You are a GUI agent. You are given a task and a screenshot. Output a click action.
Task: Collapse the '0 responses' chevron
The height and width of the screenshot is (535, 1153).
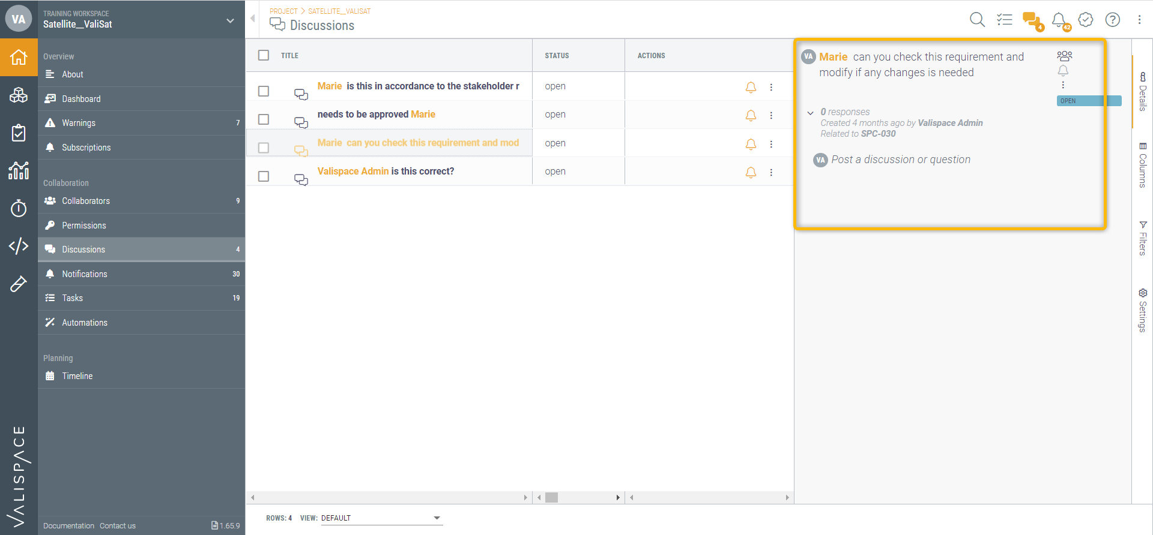coord(811,112)
